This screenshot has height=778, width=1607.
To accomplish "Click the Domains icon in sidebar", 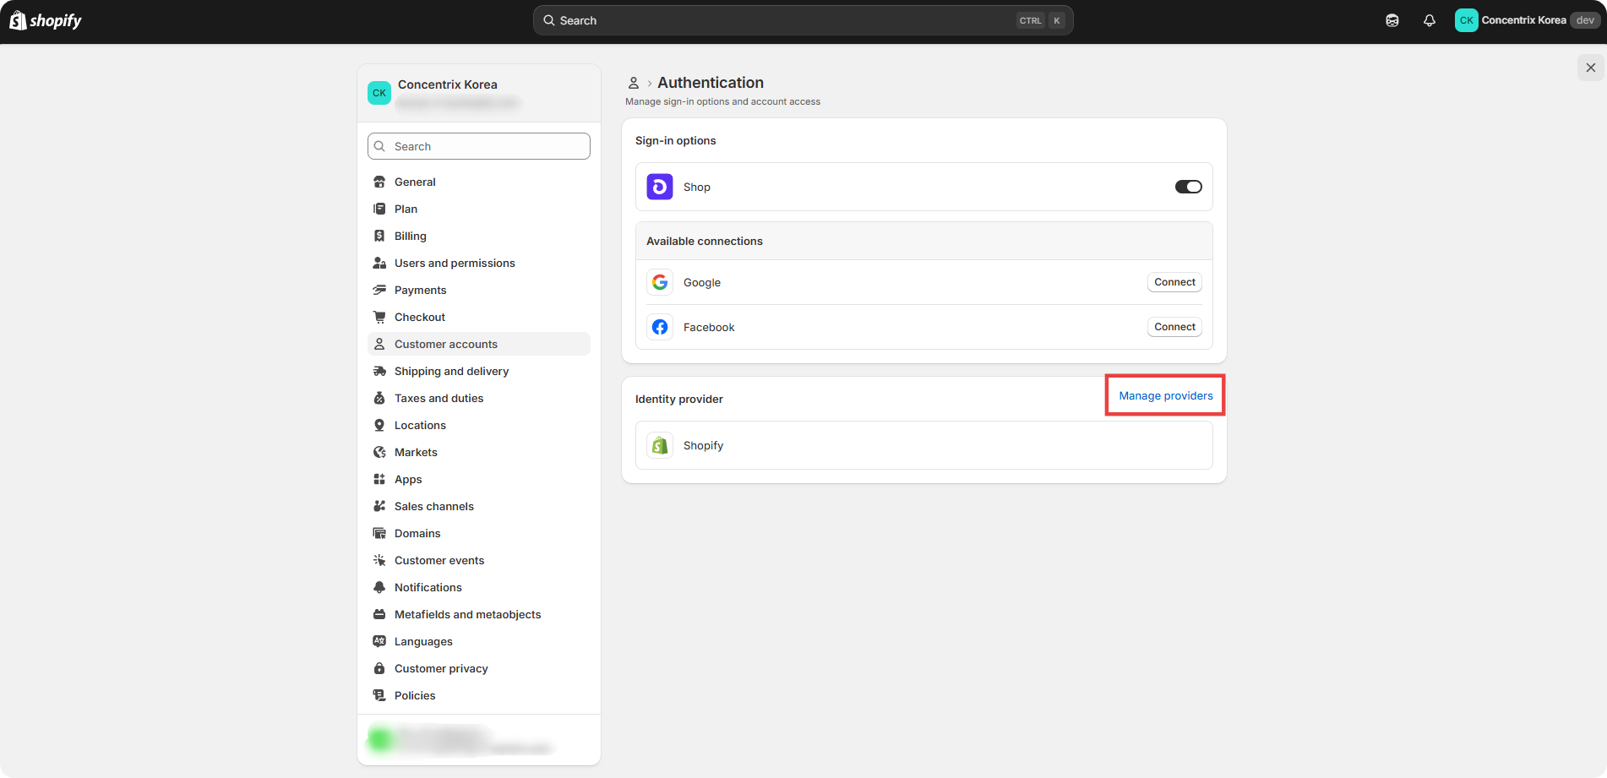I will pyautogui.click(x=379, y=533).
